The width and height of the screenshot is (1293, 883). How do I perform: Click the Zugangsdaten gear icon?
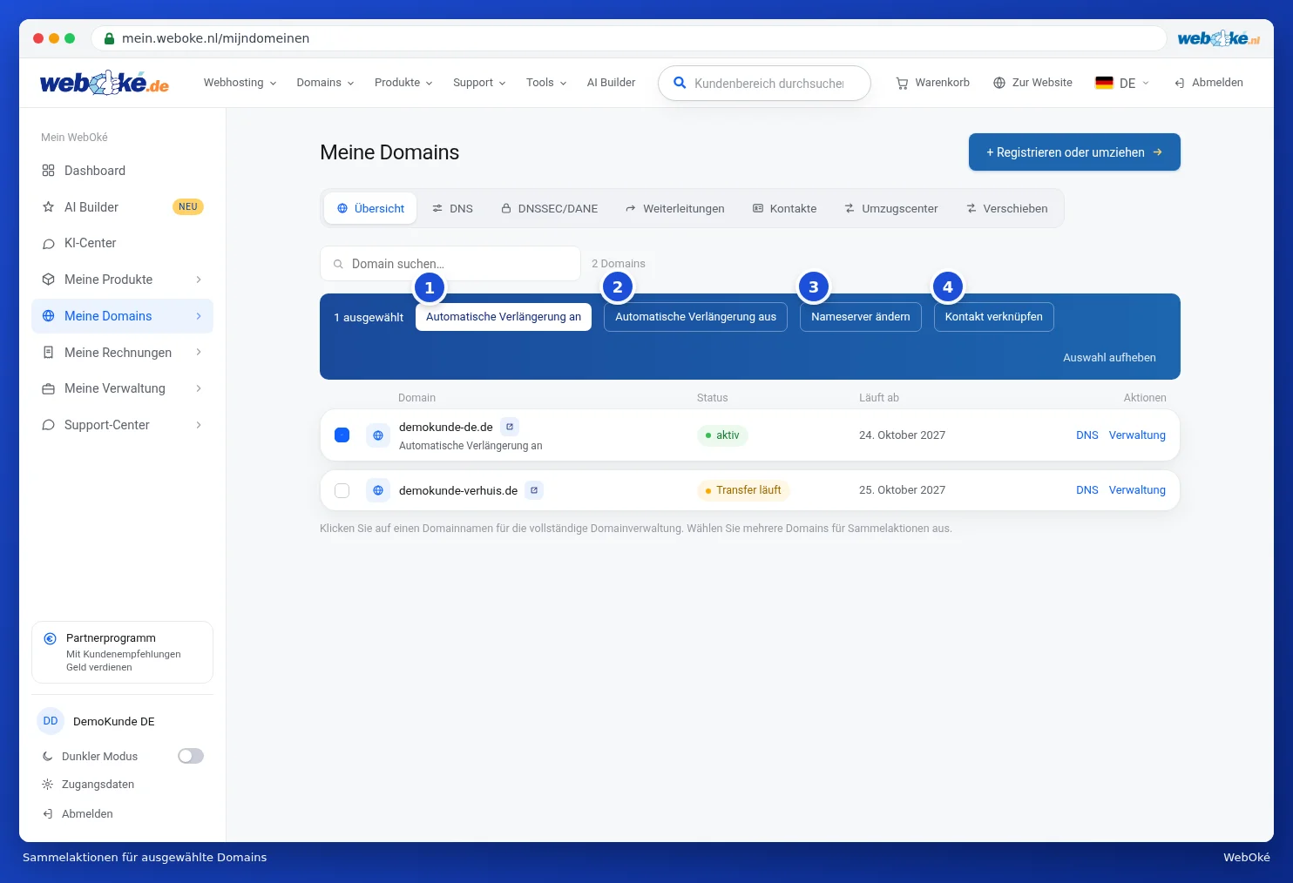[x=48, y=785]
